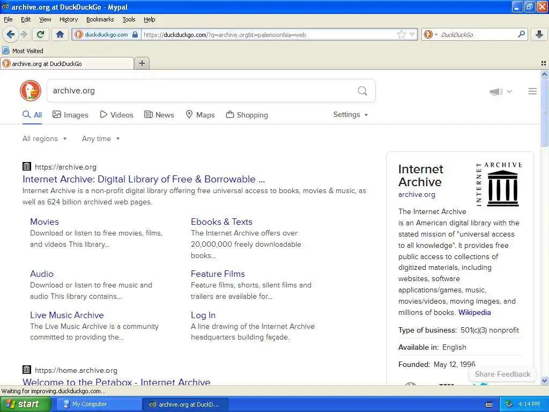Select the All results tab
549x412 pixels.
(x=32, y=115)
